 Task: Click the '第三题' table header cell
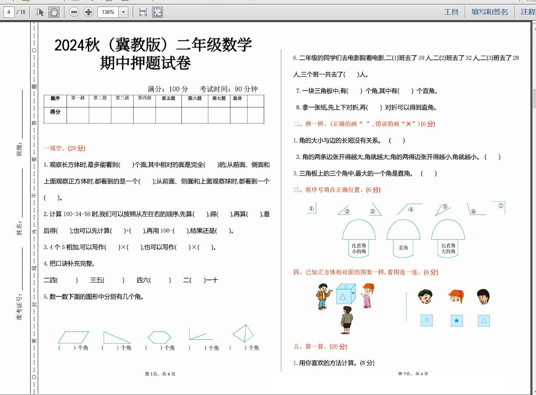(122, 101)
